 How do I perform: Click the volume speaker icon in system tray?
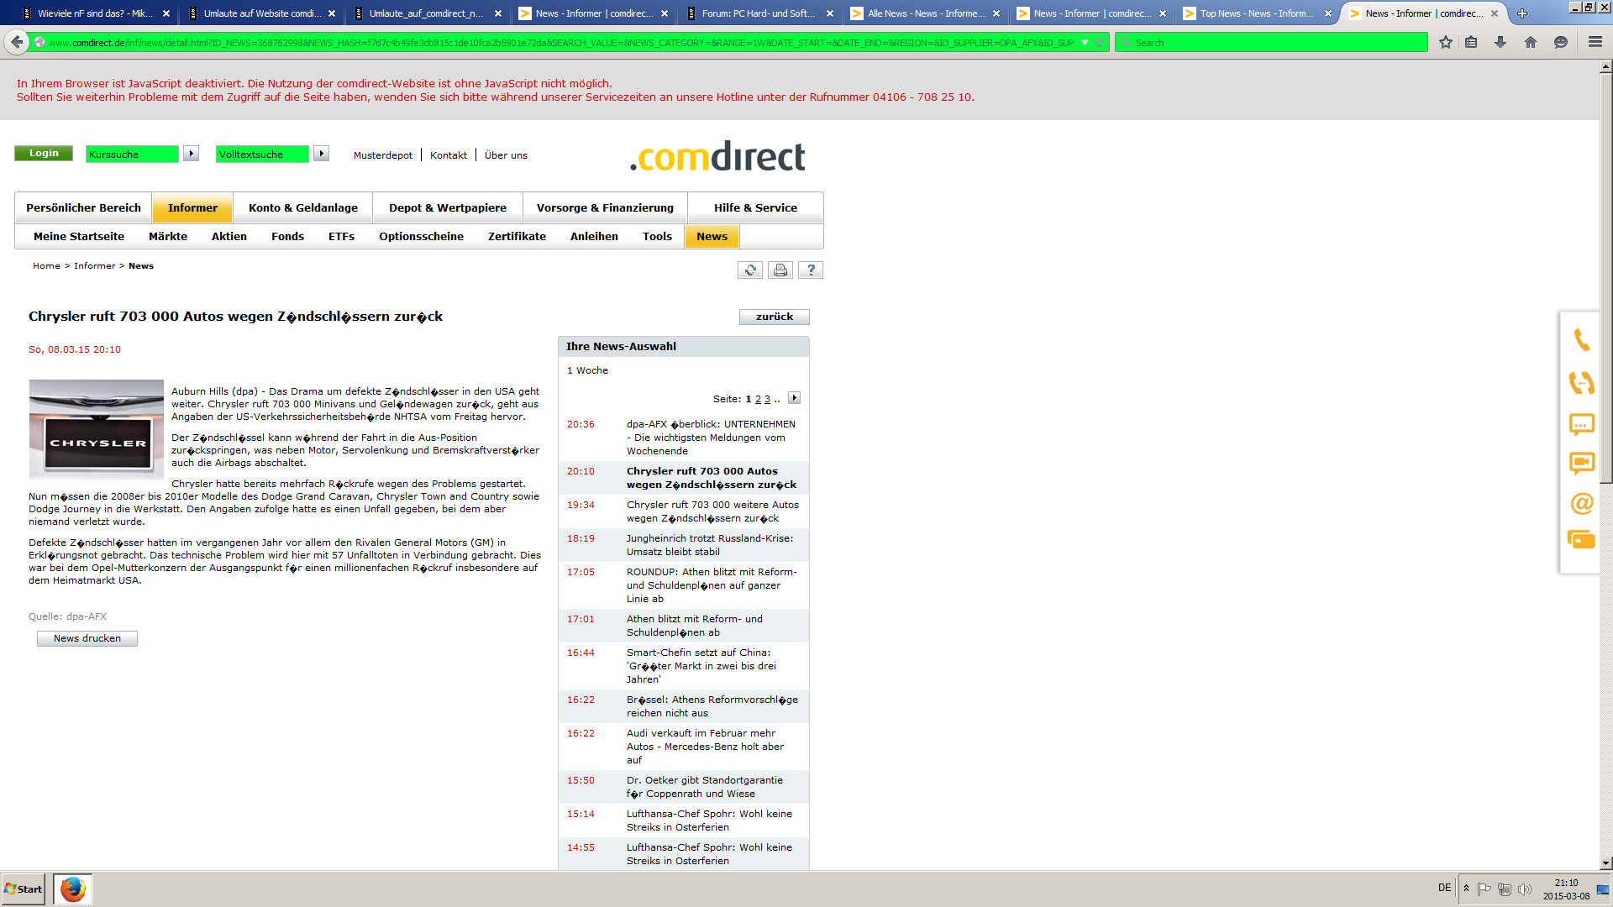(1525, 889)
